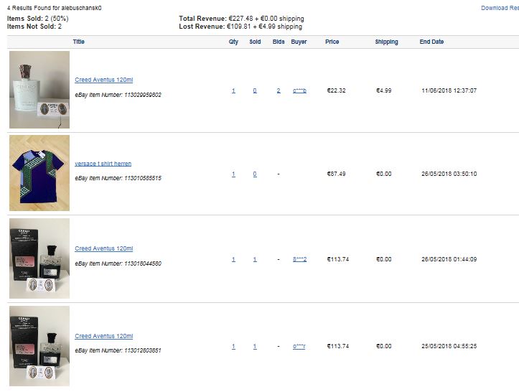This screenshot has width=519, height=392.
Task: Click last row black Creed box thumbnail
Action: pyautogui.click(x=39, y=346)
